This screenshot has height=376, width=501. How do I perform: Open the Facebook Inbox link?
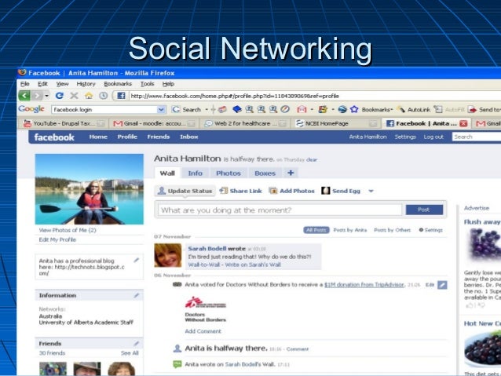click(188, 137)
